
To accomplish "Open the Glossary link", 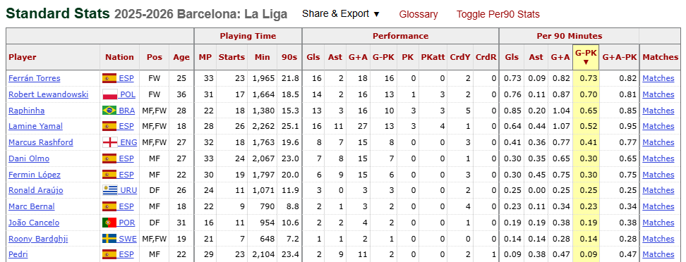I will 419,14.
